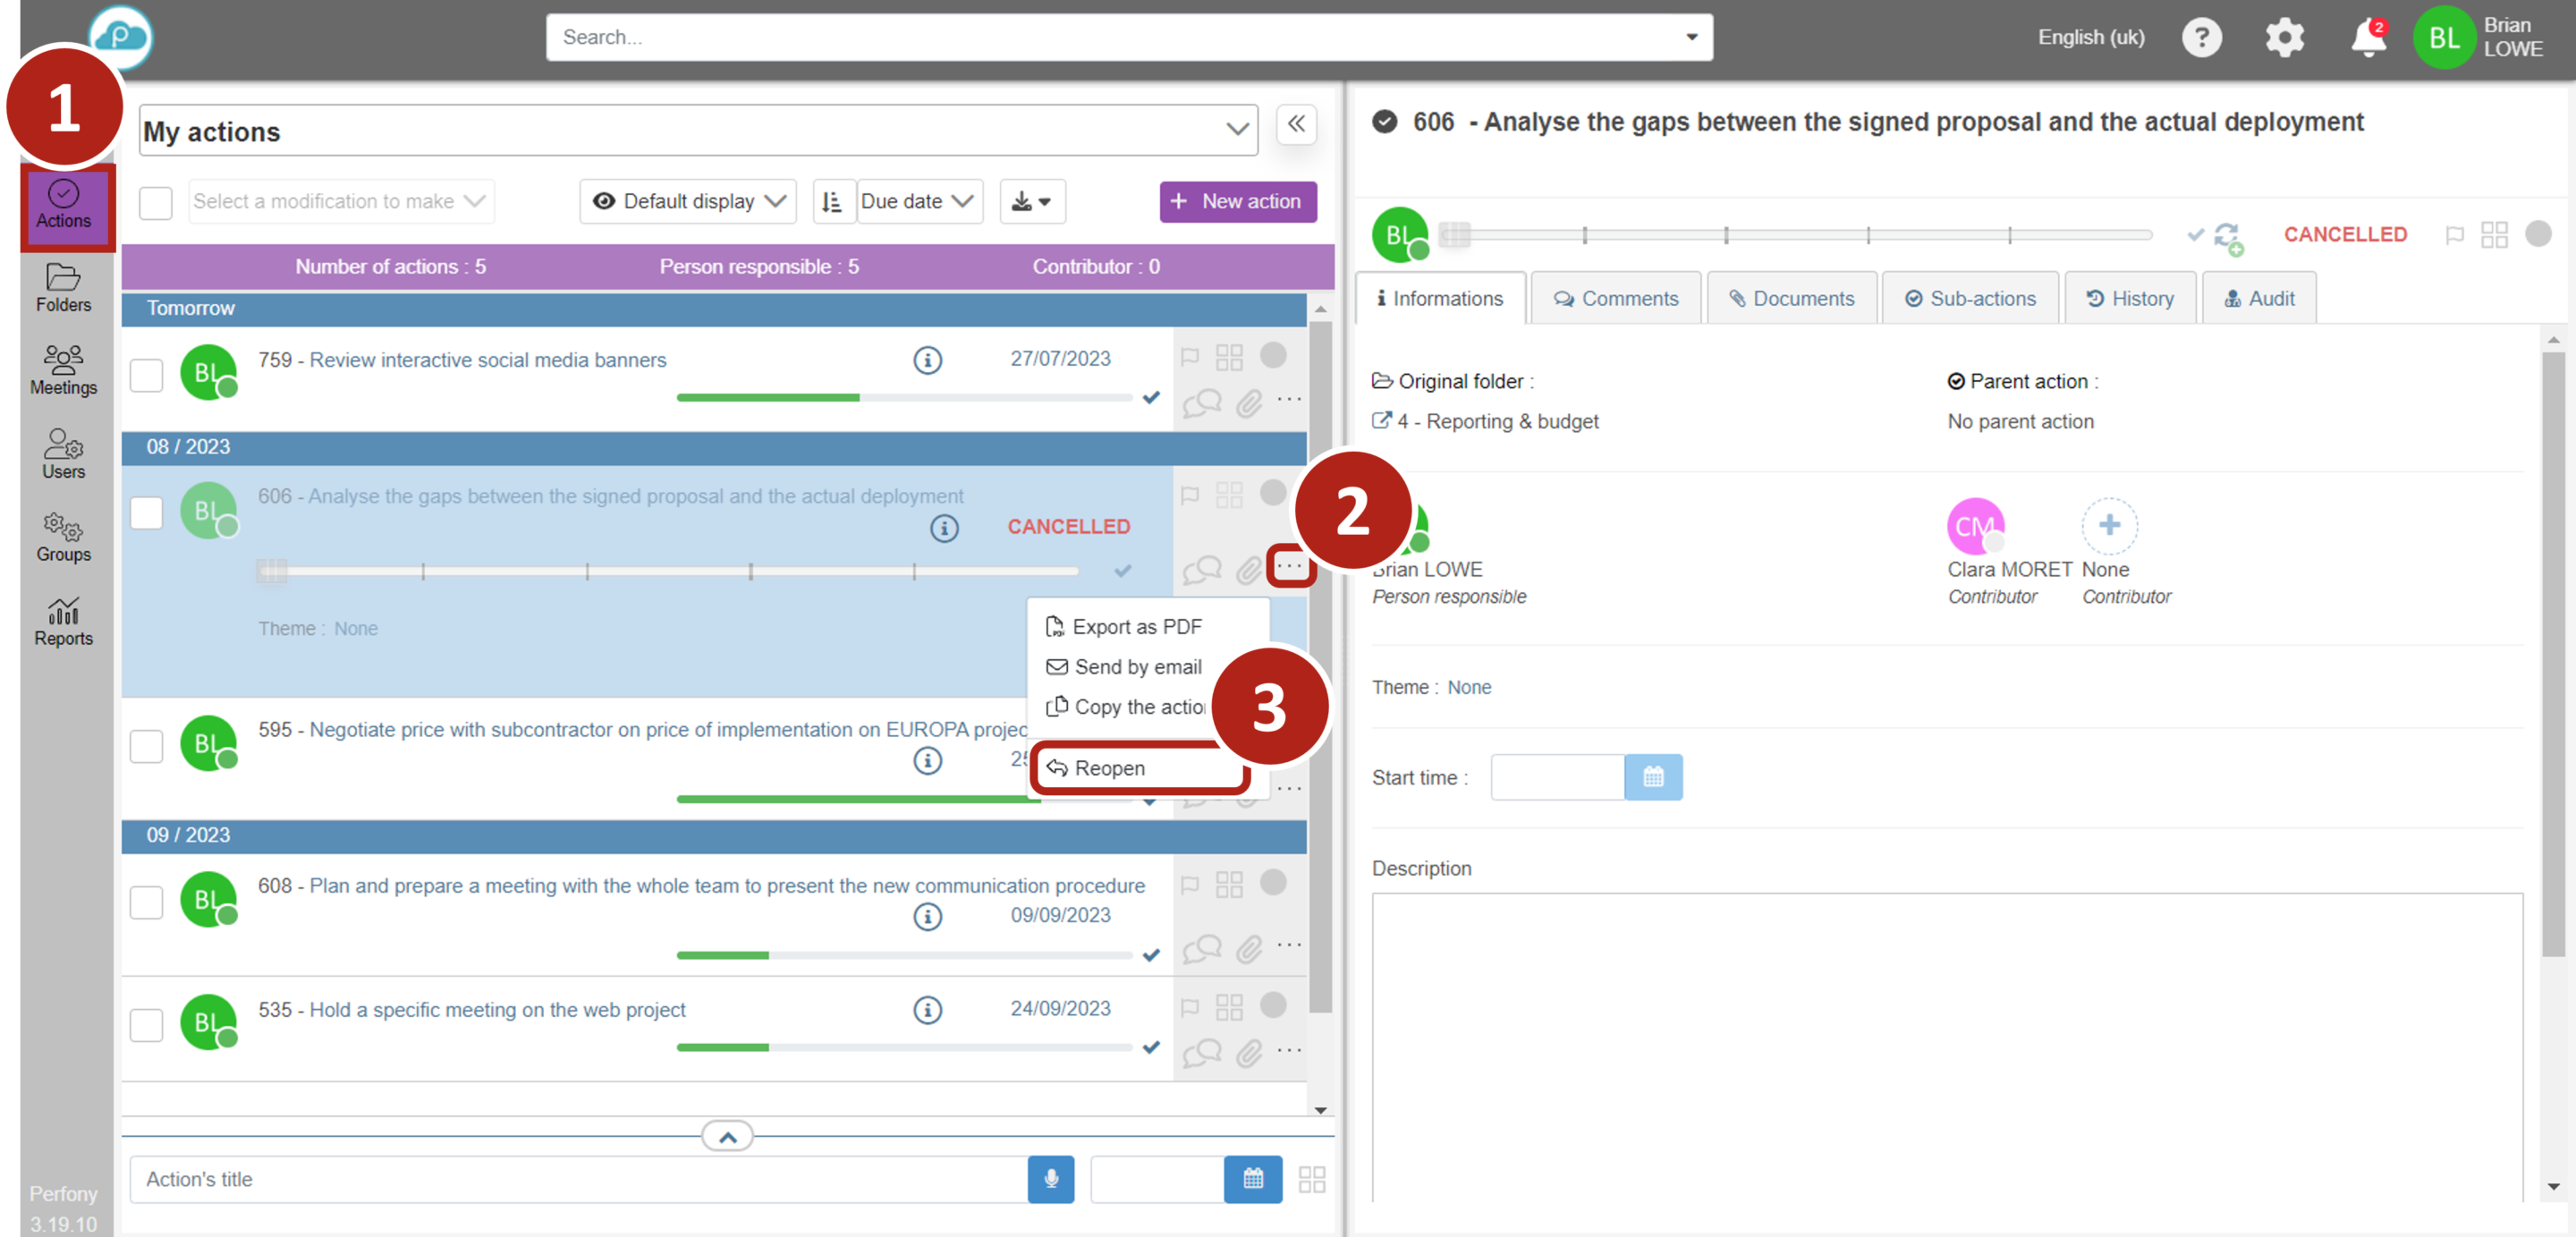Expand the My actions dropdown
2576x1237 pixels.
coord(1237,130)
